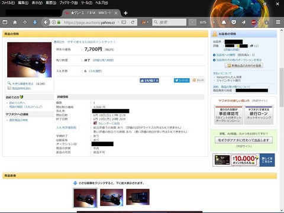Image resolution: width=284 pixels, height=213 pixels.
Task: Click the Twitter ツイート button
Action: [x=182, y=80]
